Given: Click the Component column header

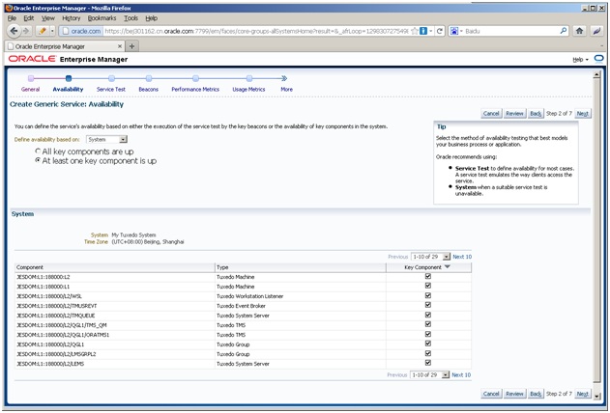Looking at the screenshot, I should pos(115,267).
